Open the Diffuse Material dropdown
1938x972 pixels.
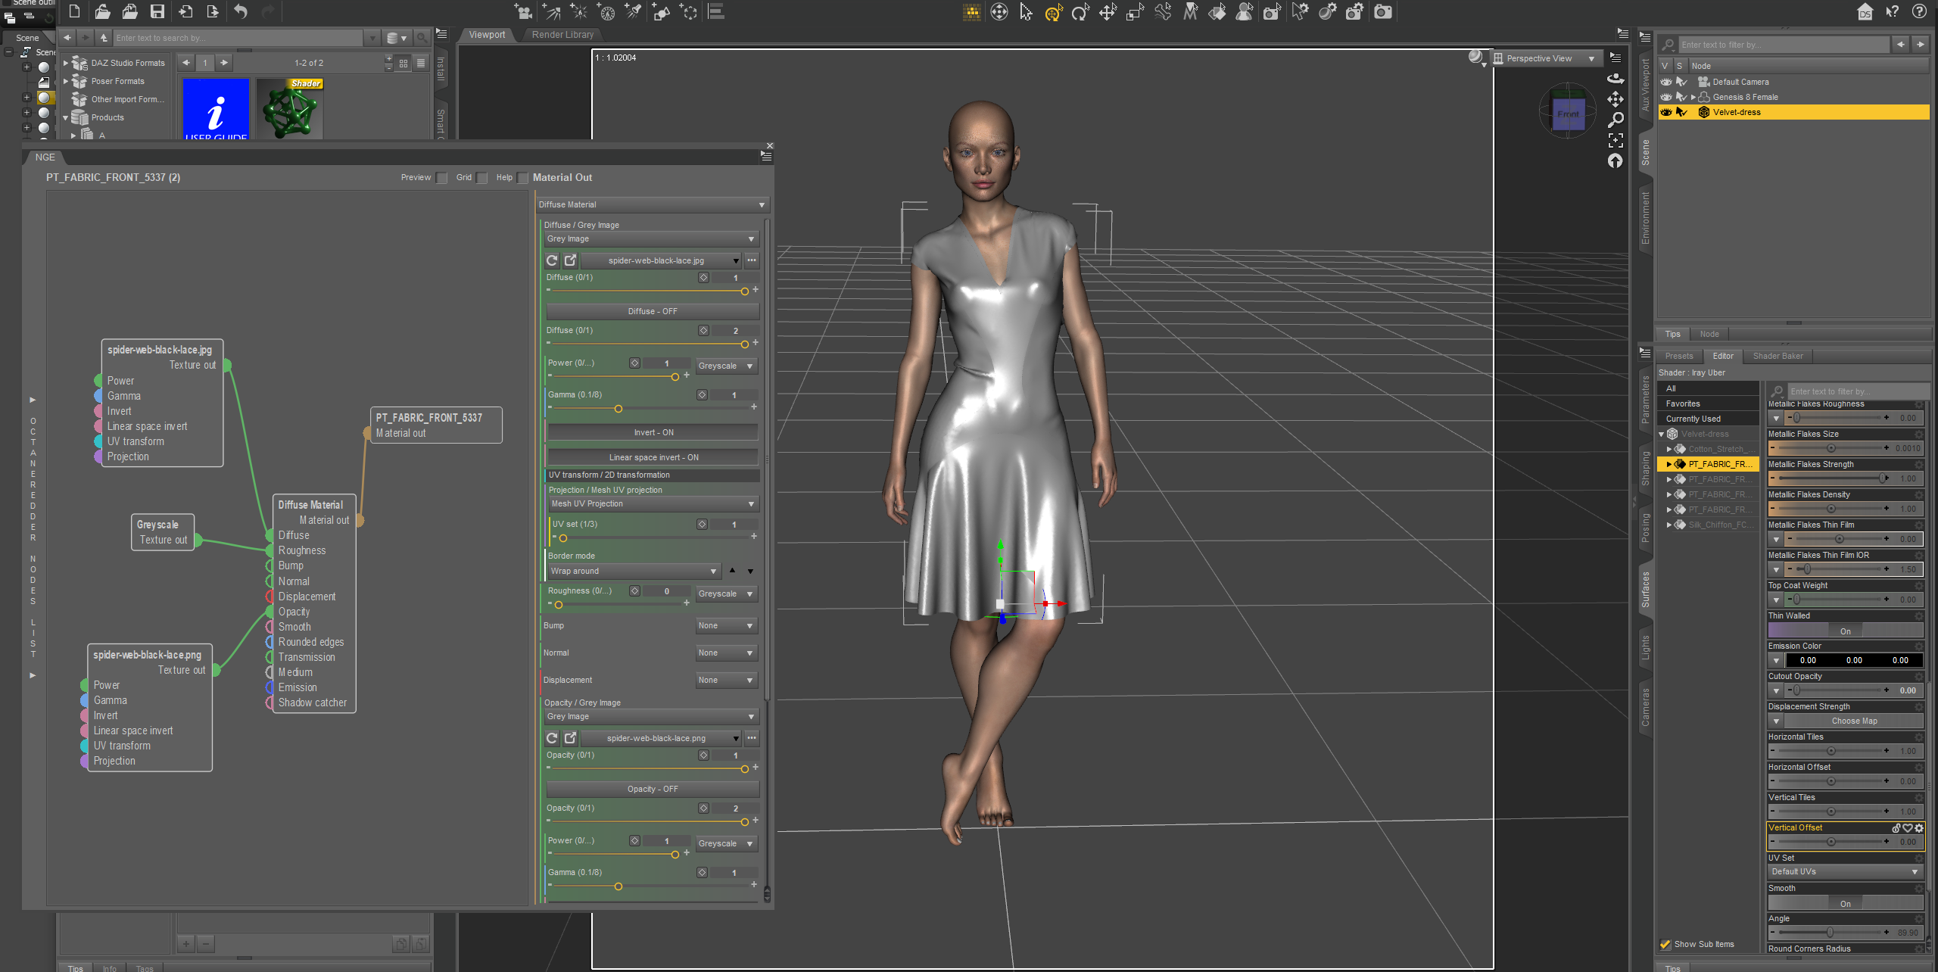tap(651, 204)
